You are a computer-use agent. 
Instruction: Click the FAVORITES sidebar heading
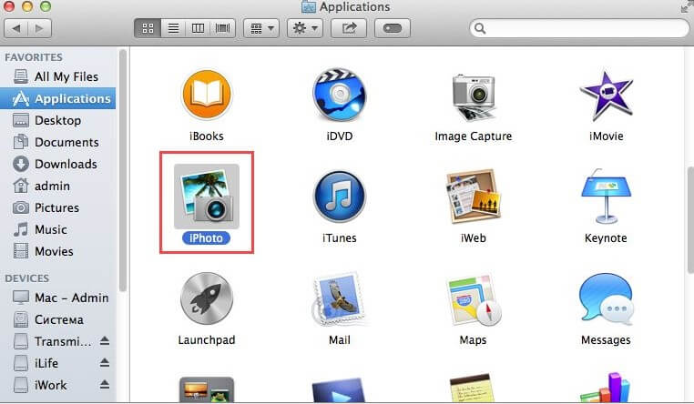click(34, 57)
